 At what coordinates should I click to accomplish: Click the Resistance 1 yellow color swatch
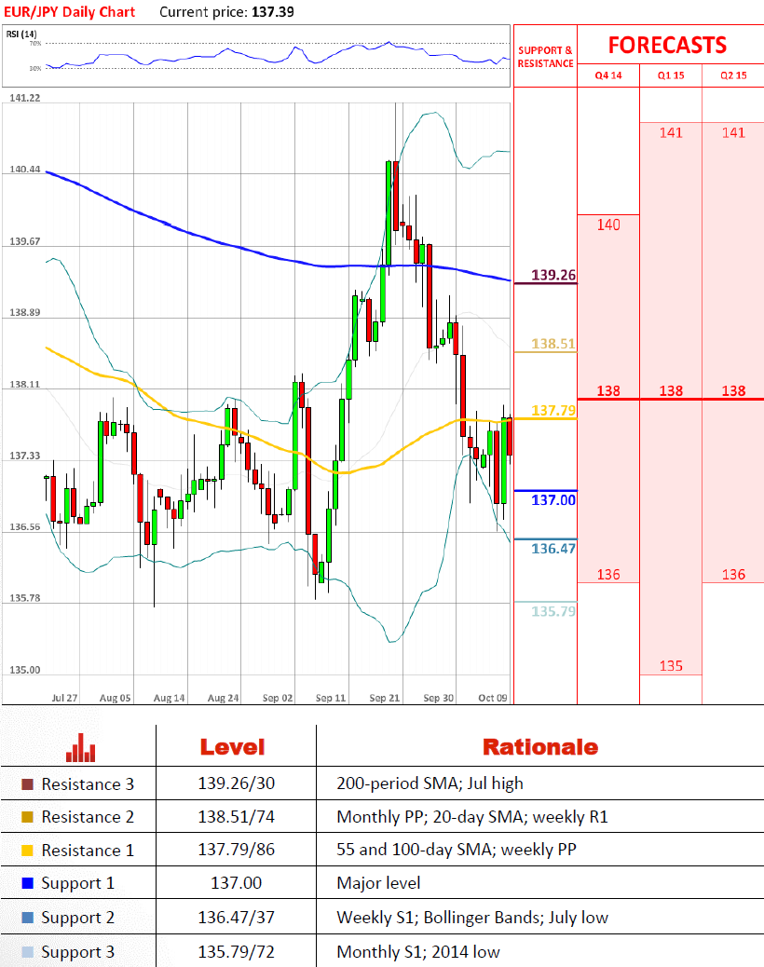(27, 851)
